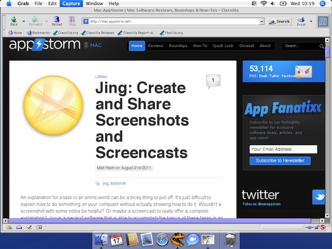Click the vertical scrollbar up arrow
The image size is (332, 249).
(327, 40)
